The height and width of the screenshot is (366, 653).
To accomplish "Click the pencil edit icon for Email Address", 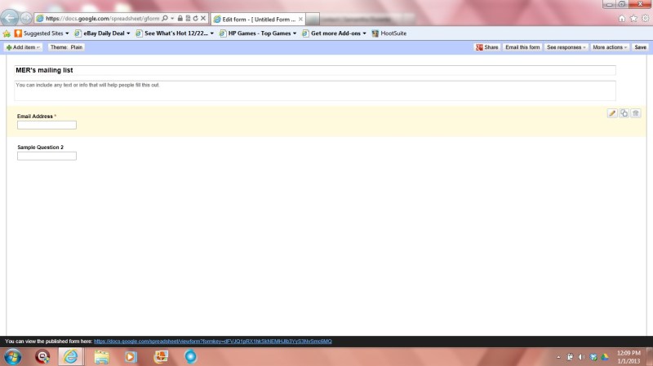I will click(x=612, y=113).
